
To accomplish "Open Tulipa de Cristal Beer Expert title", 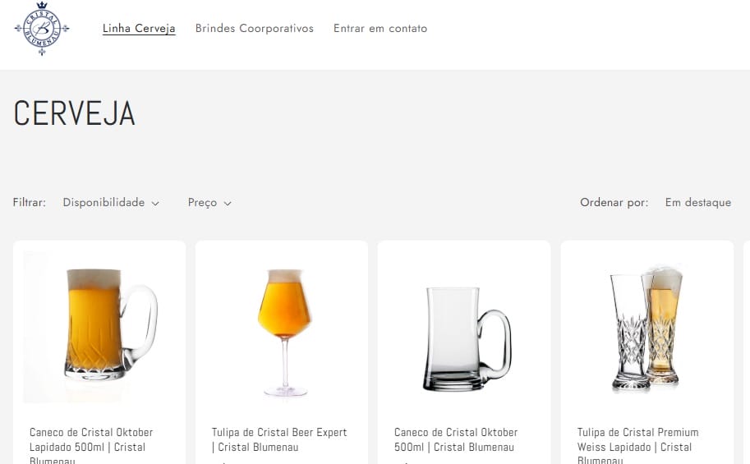I will [x=279, y=439].
